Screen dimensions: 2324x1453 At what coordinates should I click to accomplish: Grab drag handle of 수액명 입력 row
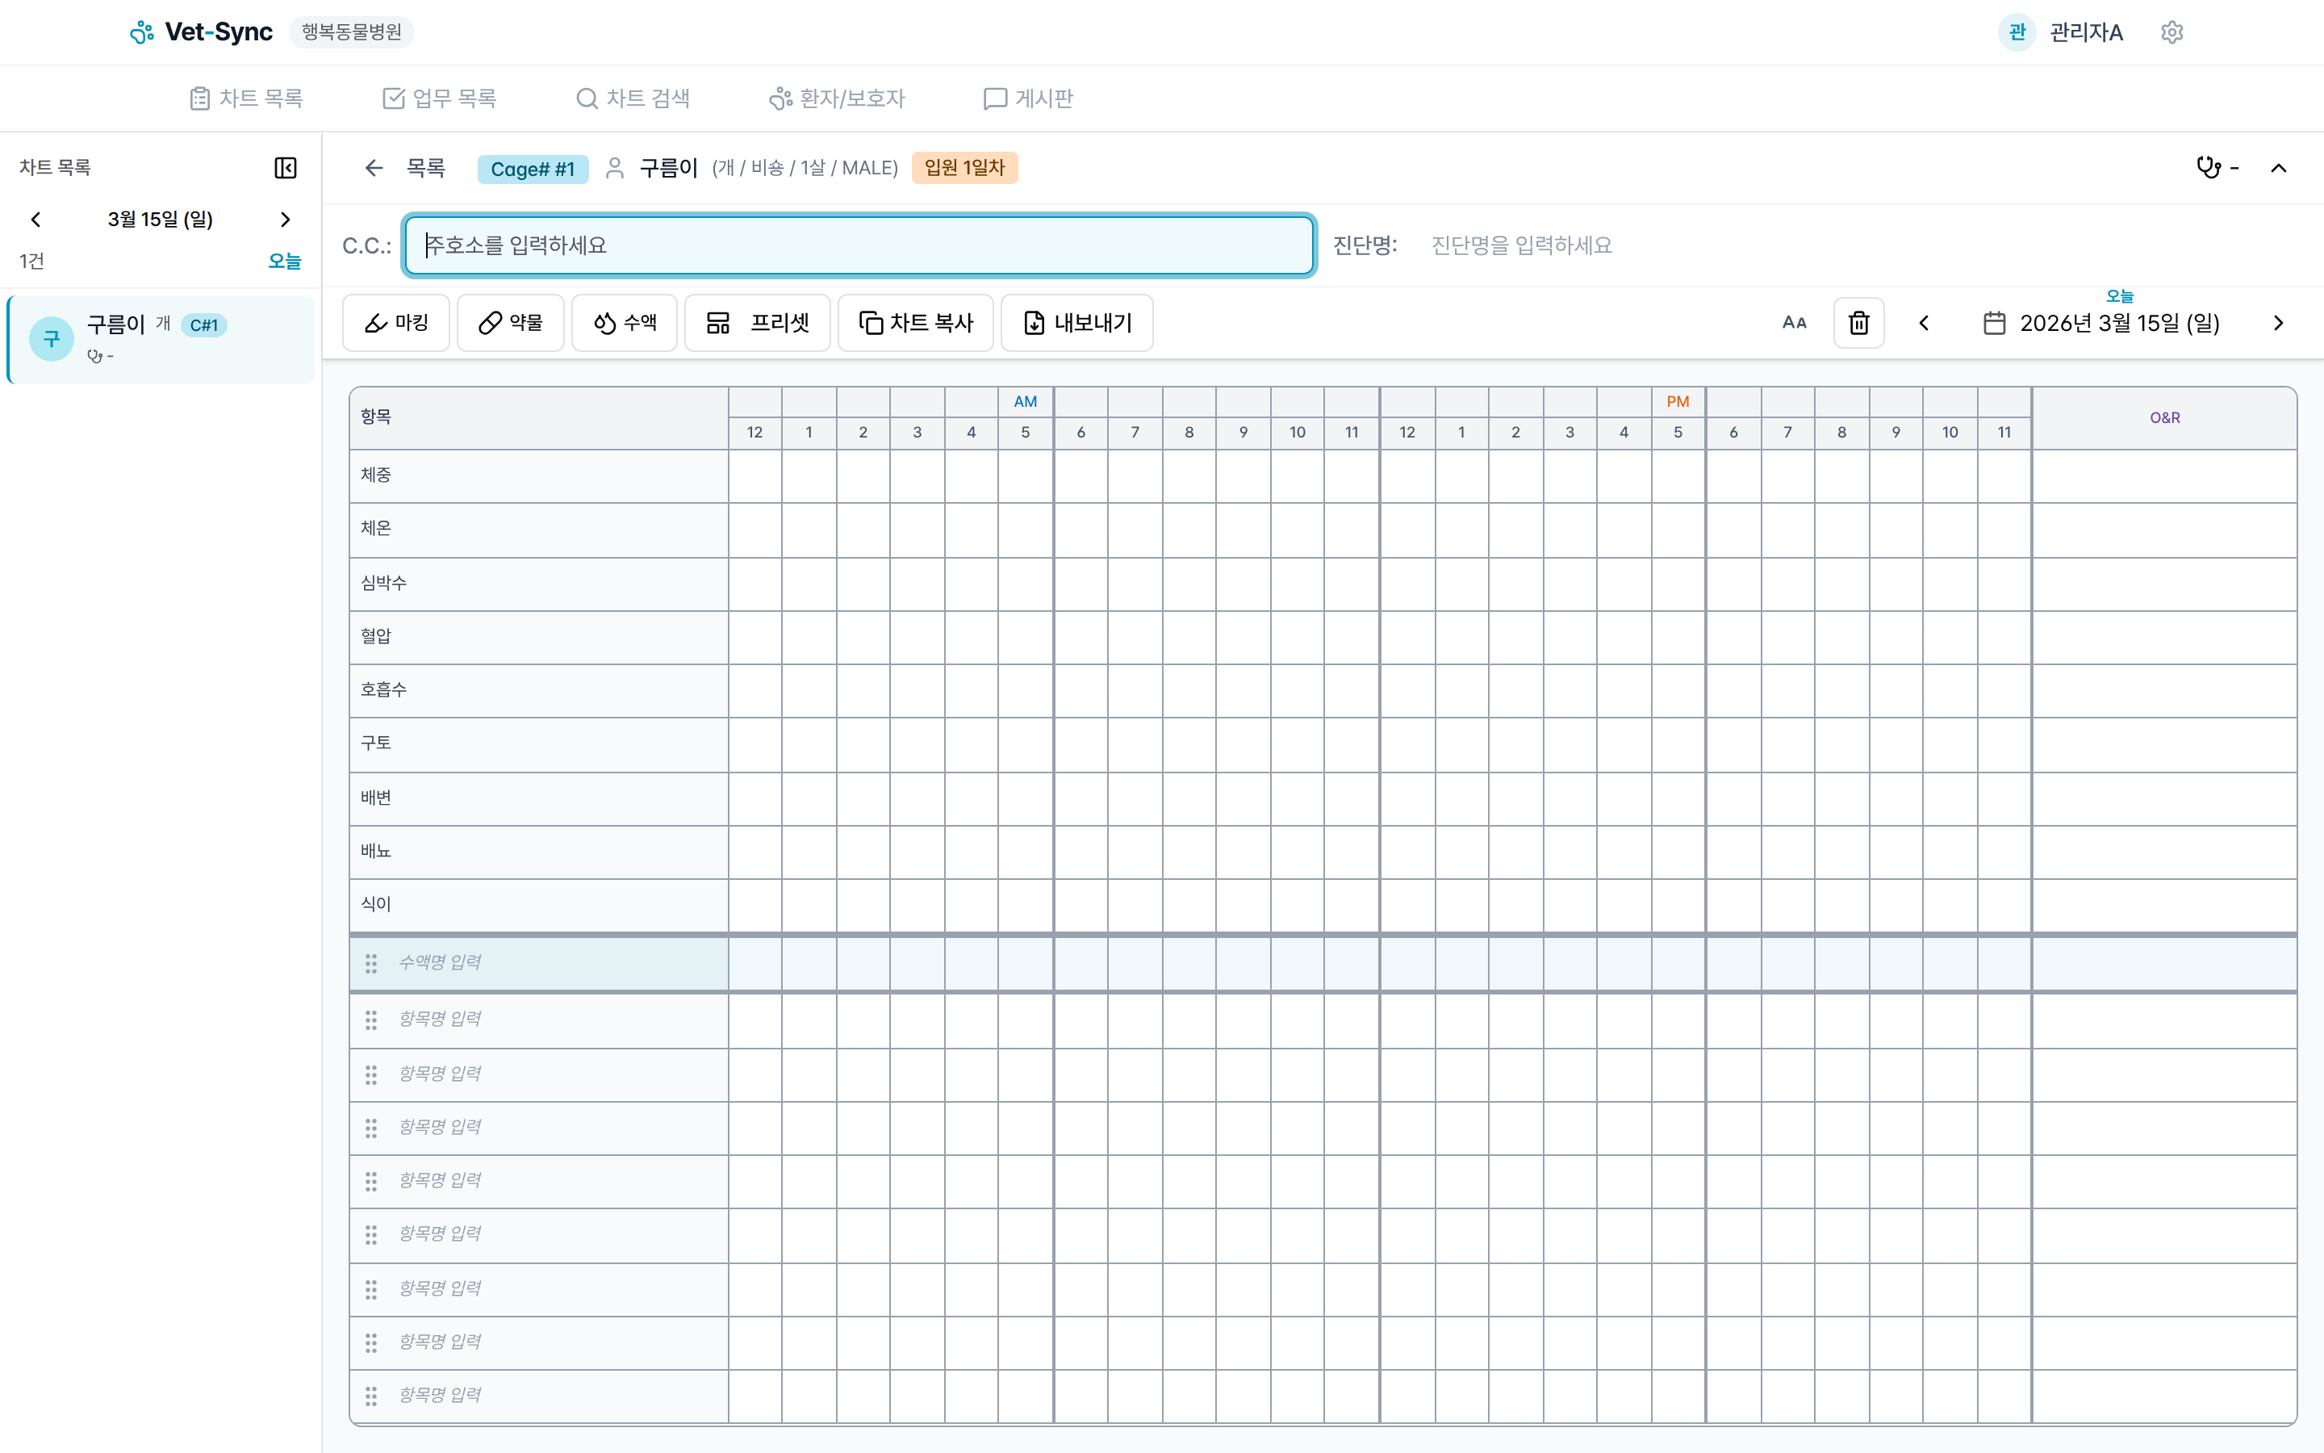click(370, 963)
